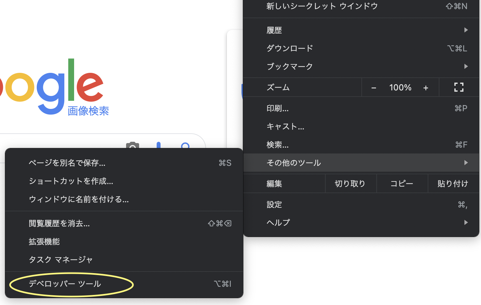Open new Secret window menu item

pyautogui.click(x=361, y=6)
